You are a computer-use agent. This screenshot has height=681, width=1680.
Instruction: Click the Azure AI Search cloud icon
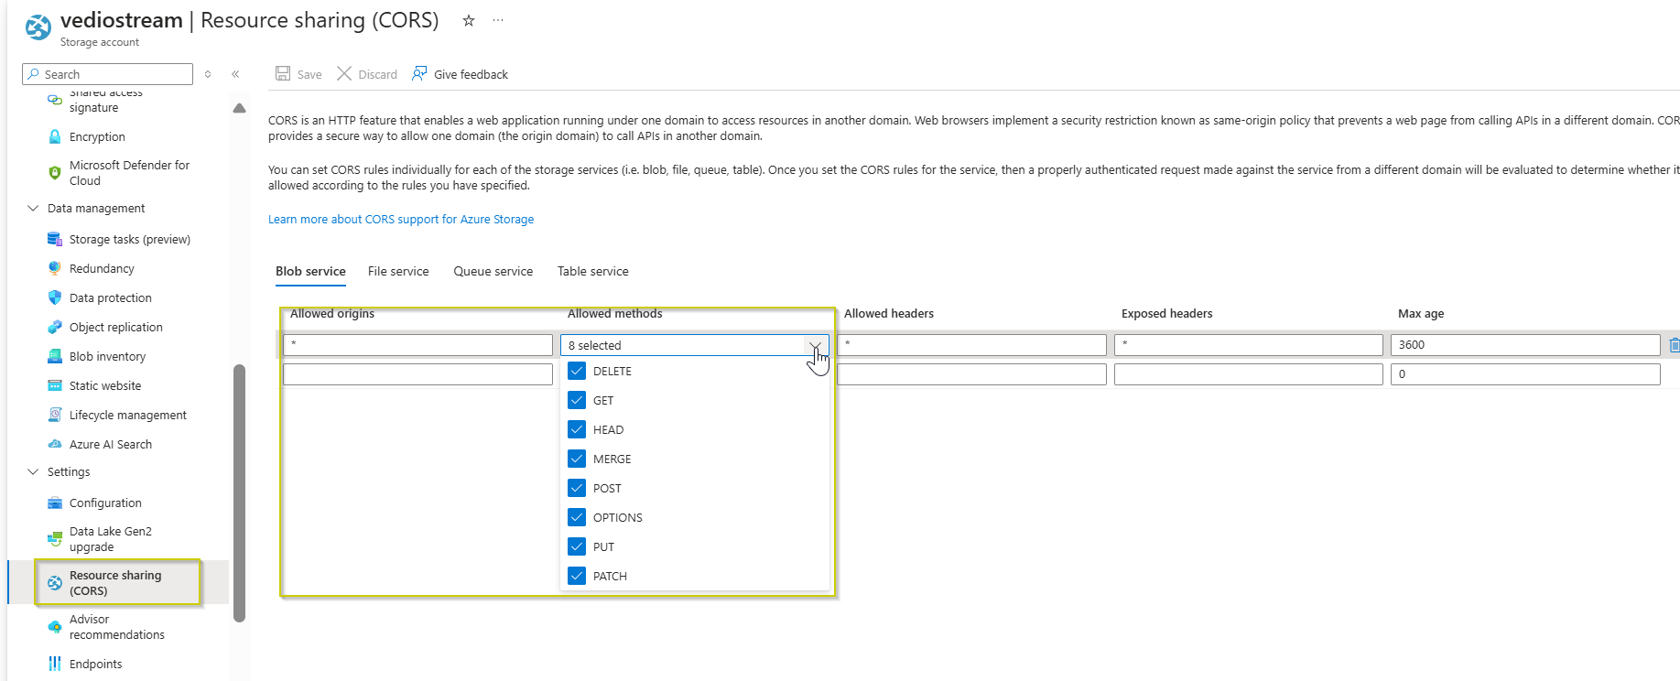click(55, 444)
